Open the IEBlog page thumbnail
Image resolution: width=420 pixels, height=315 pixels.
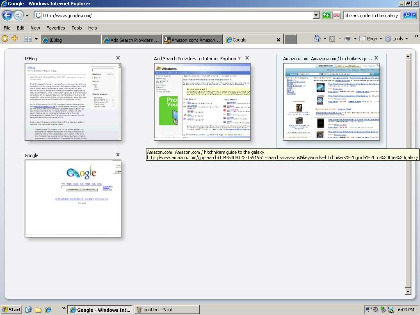pos(73,102)
